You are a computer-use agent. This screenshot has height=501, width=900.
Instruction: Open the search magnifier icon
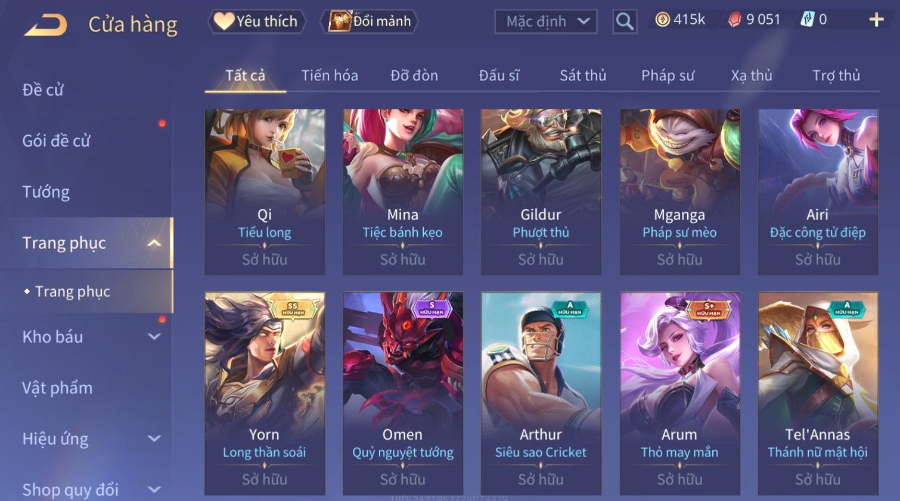625,21
